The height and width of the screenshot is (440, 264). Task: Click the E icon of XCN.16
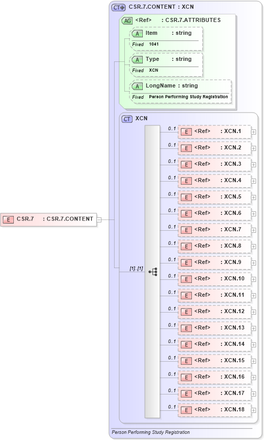[x=186, y=378]
